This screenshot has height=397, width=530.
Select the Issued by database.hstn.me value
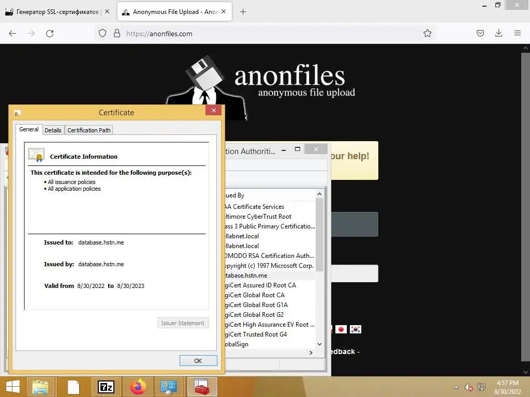pos(101,264)
